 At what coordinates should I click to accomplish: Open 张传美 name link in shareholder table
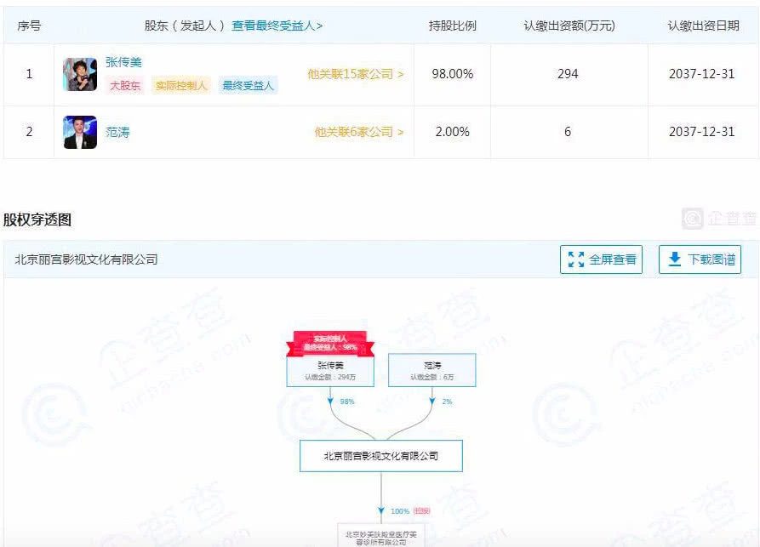(123, 62)
